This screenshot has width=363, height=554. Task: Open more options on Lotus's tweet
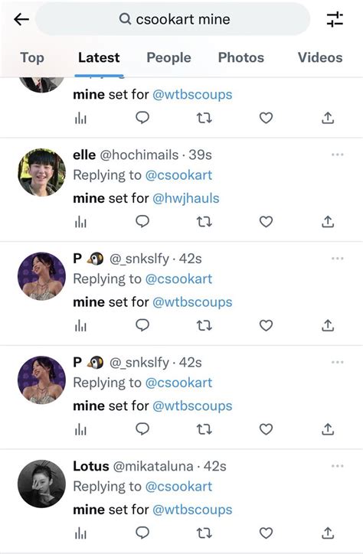pos(338,466)
